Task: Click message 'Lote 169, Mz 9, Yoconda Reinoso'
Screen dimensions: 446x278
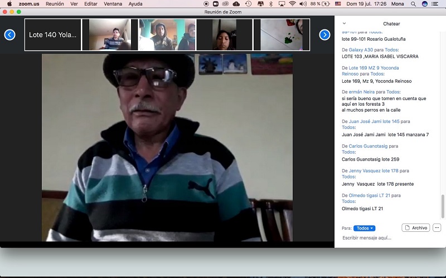Action: tap(377, 81)
